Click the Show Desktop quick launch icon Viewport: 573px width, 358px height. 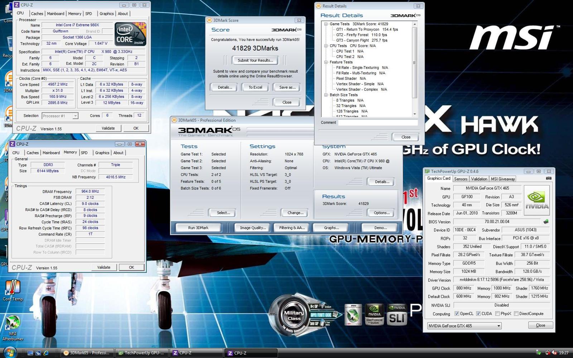[30, 353]
